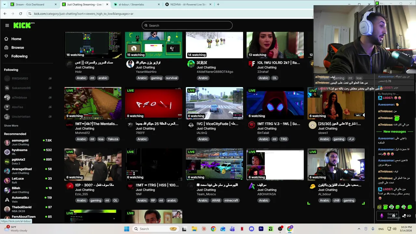The image size is (416, 234).
Task: Open Discord from the taskbar
Action: [251, 229]
